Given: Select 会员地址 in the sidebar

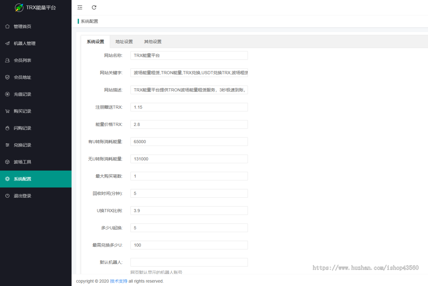Looking at the screenshot, I should pos(36,77).
